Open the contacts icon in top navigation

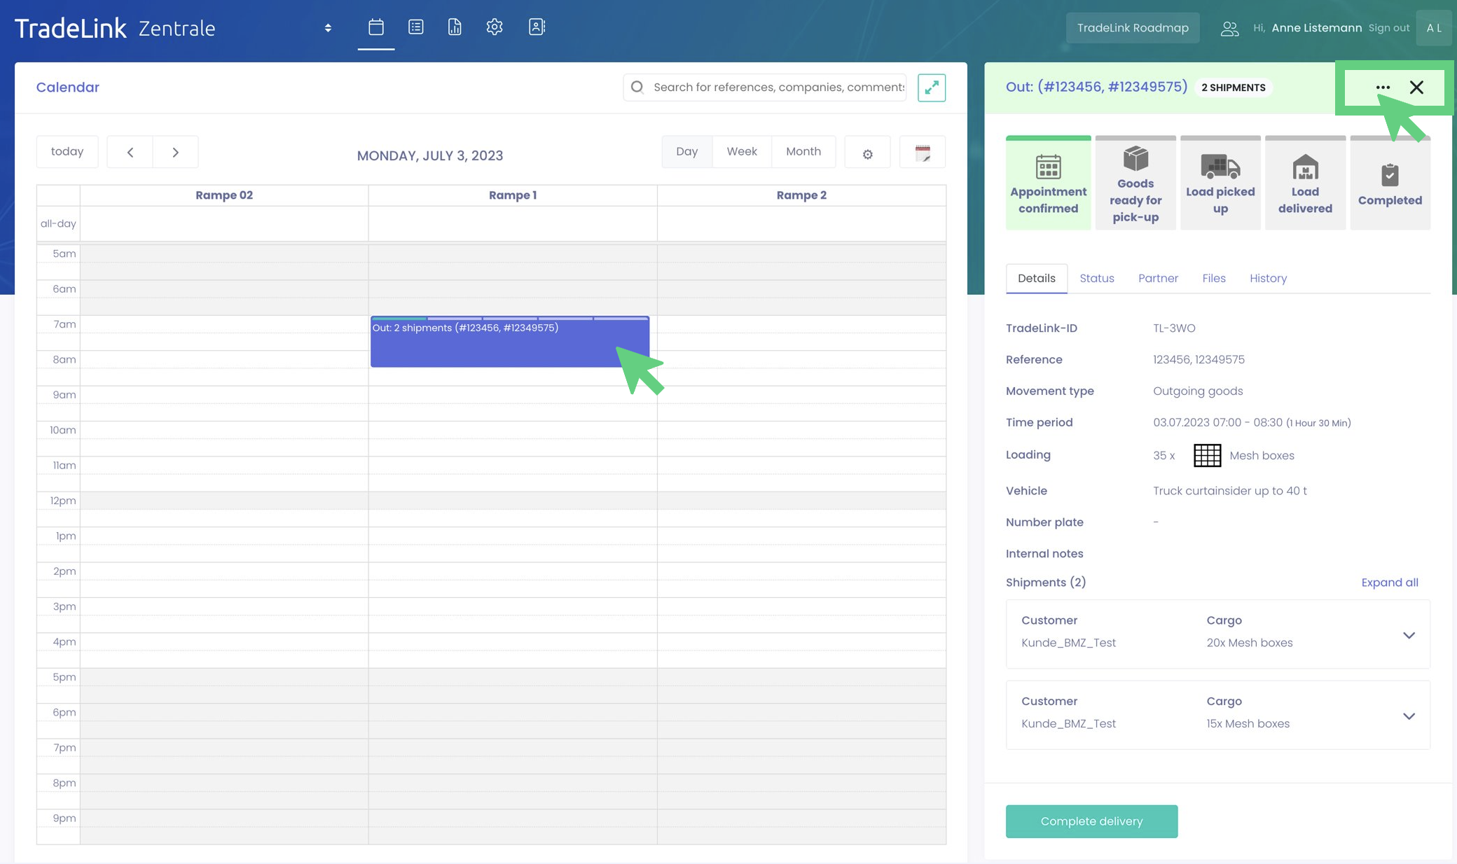[x=537, y=27]
